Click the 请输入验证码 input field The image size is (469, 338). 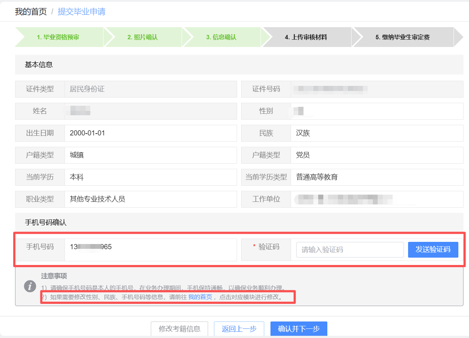pos(349,250)
